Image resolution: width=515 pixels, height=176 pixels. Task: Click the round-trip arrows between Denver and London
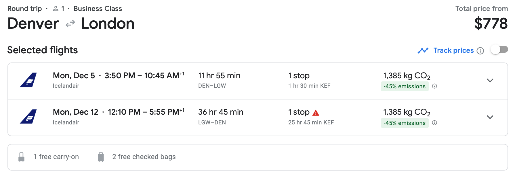[x=70, y=24]
